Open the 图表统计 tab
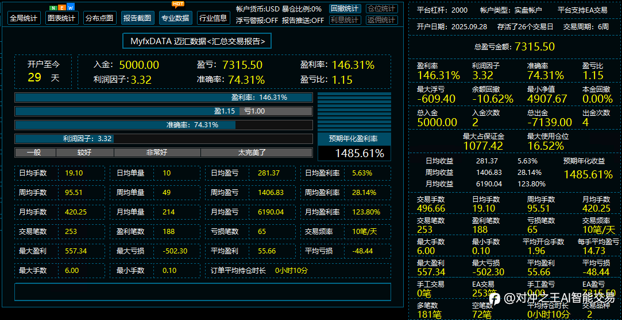This screenshot has height=320, width=622. [61, 18]
